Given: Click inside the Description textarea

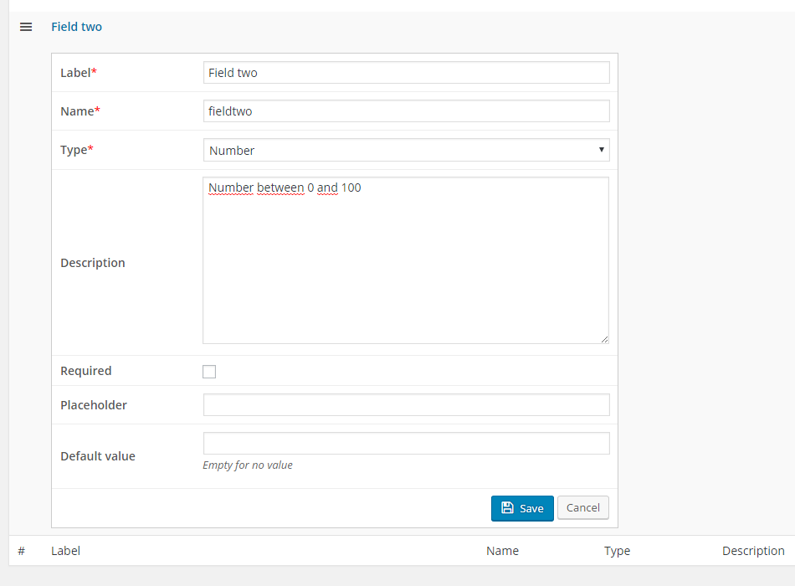Looking at the screenshot, I should tap(405, 260).
